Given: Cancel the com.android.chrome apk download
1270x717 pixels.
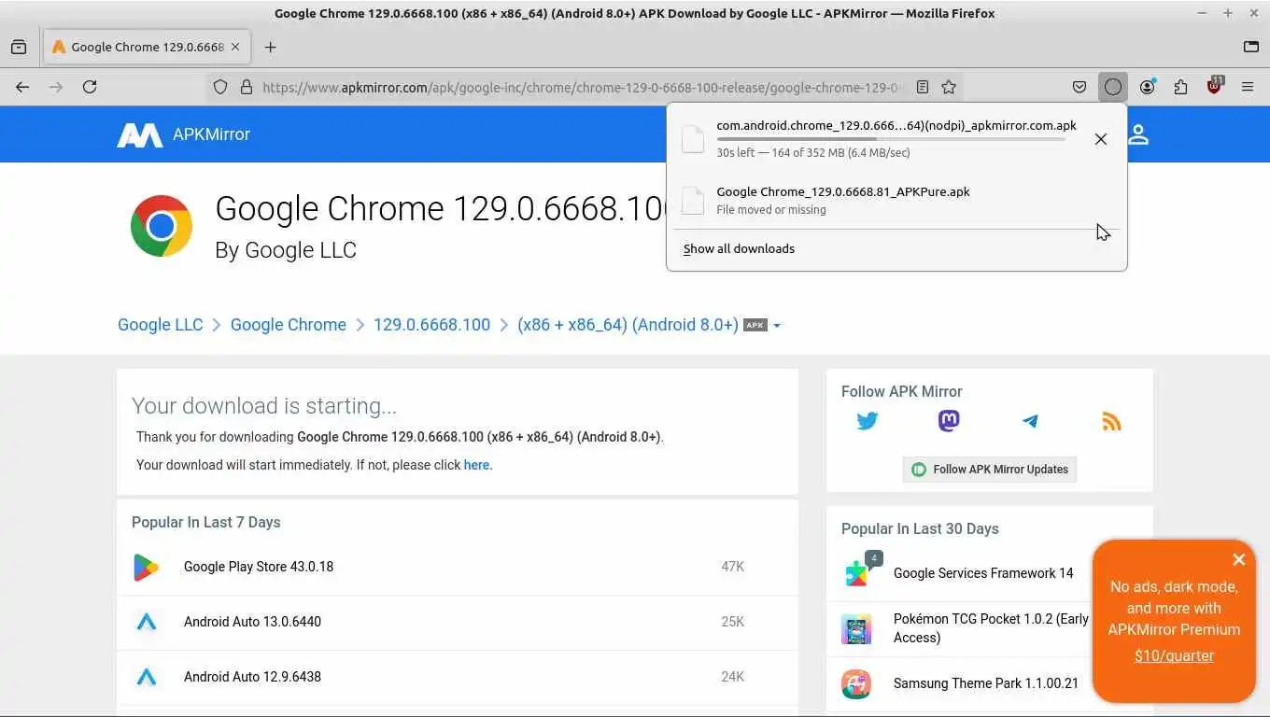Looking at the screenshot, I should click(1101, 139).
